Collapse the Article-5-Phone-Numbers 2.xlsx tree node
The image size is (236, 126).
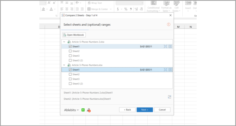coord(64,42)
